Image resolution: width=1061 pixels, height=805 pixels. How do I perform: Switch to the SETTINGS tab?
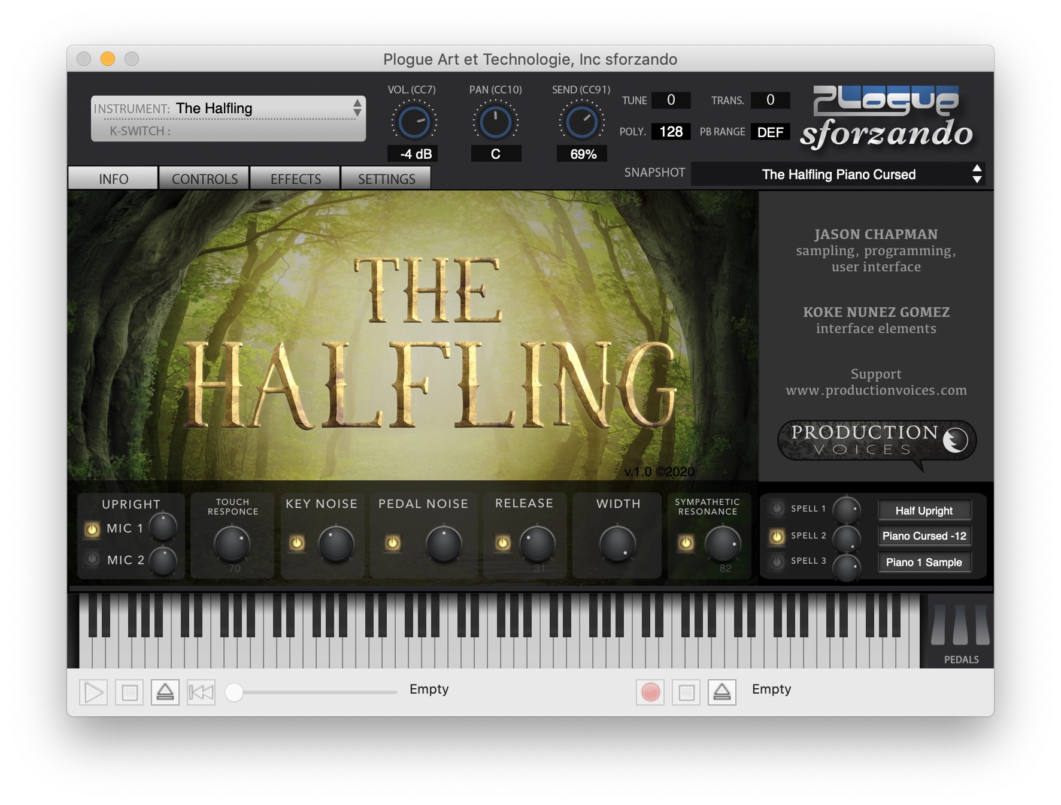click(386, 178)
